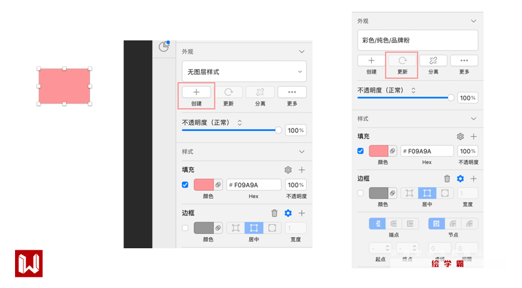Set outside border position in 品牌粉 panel
The width and height of the screenshot is (522, 288).
[x=445, y=193]
